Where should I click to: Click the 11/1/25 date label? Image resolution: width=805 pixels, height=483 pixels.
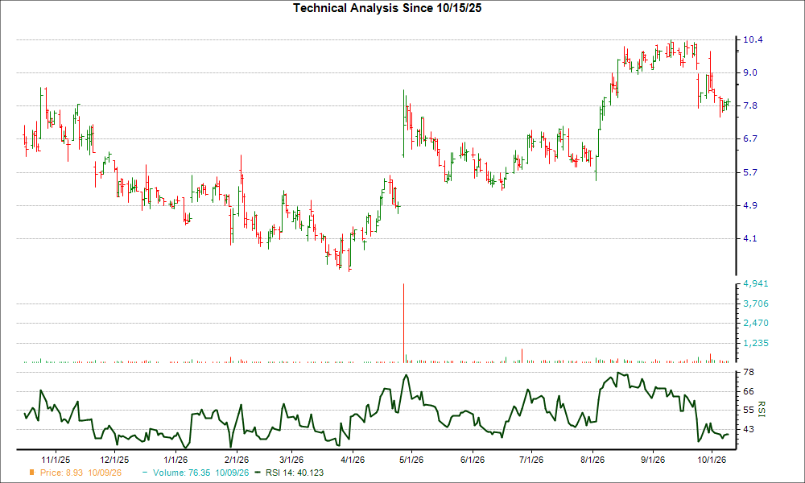coord(56,460)
